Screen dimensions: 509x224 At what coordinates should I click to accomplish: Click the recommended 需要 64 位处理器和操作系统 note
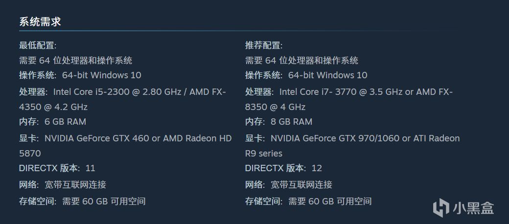pyautogui.click(x=301, y=61)
